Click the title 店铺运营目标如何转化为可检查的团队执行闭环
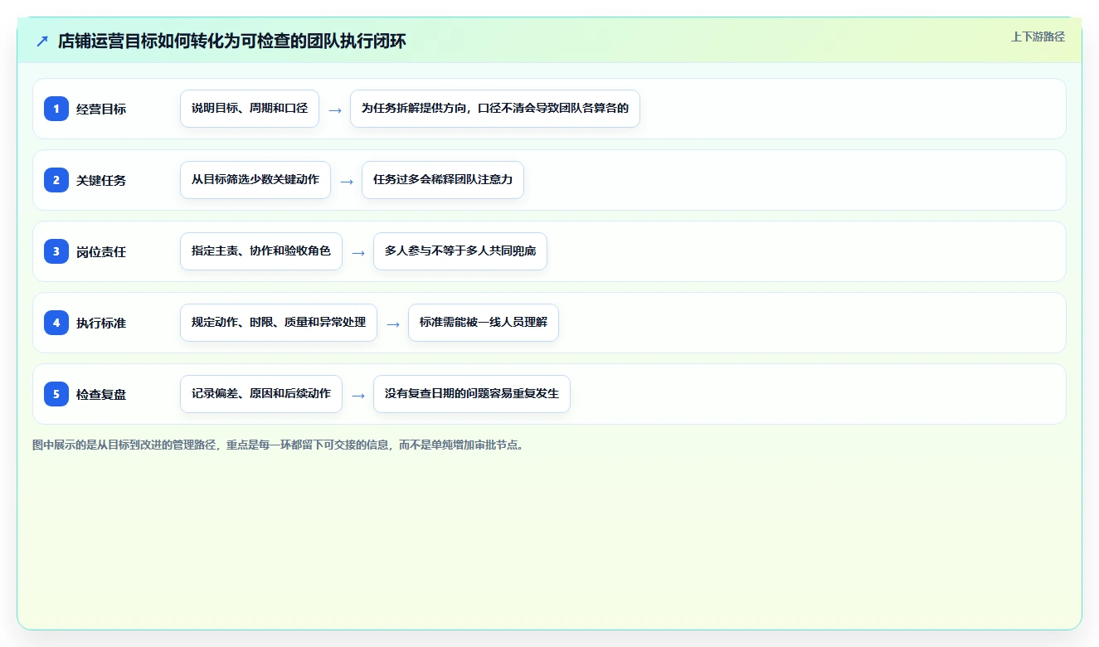1099x647 pixels. 232,41
